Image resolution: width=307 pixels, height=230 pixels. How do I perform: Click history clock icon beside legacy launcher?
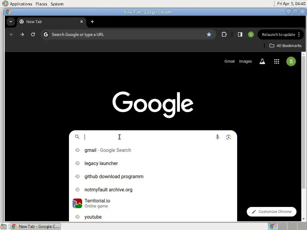coord(77,163)
